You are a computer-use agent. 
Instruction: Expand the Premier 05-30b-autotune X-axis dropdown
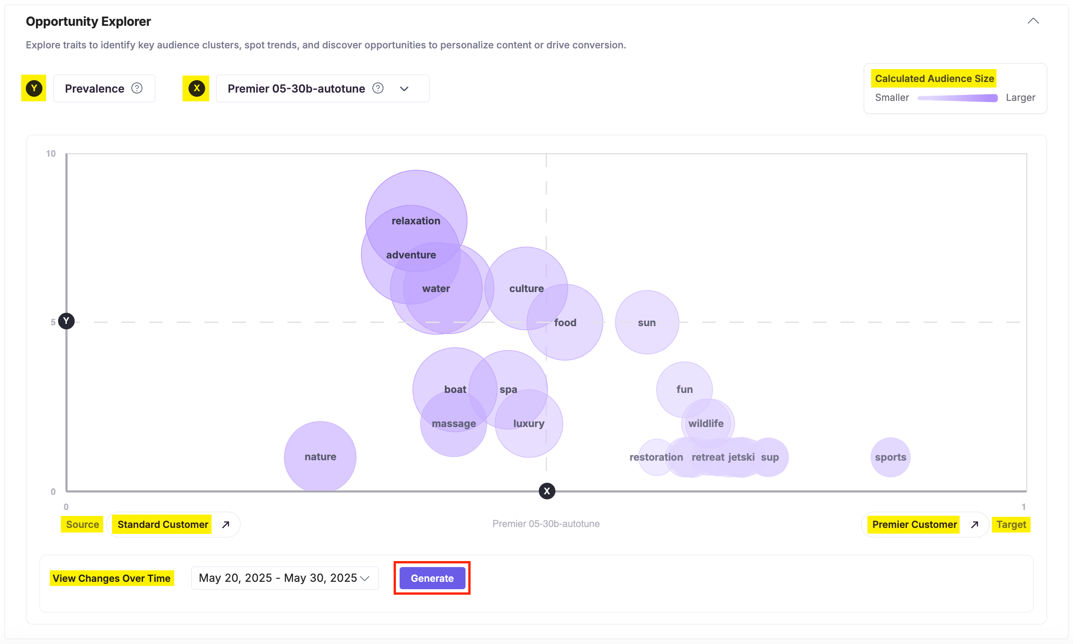[404, 88]
